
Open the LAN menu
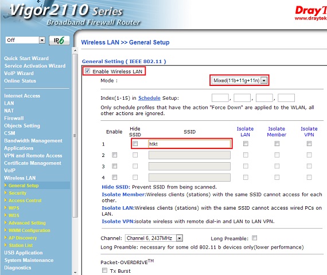(x=9, y=103)
